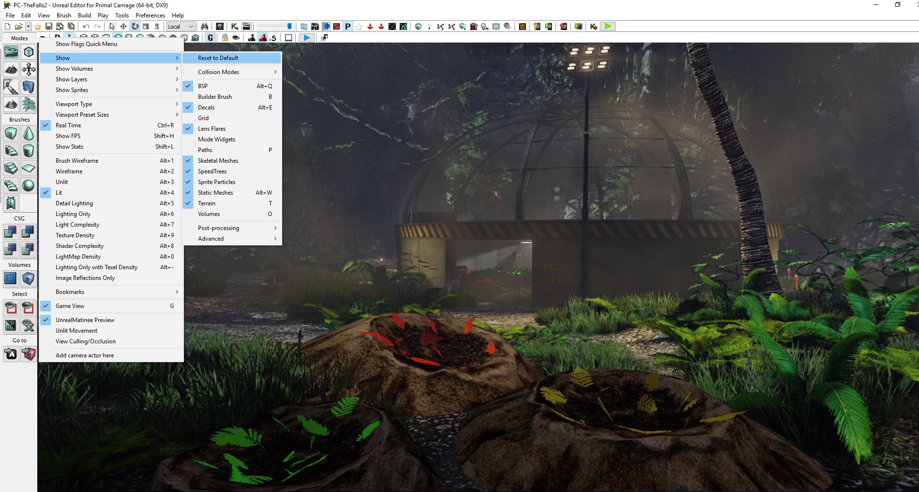Expand the Collision Modes submenu
919x492 pixels.
(x=232, y=72)
